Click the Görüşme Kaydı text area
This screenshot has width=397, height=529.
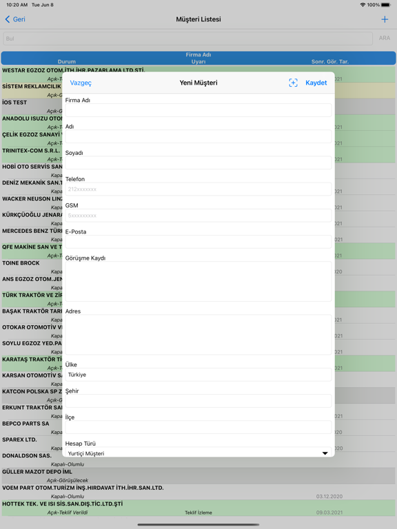pyautogui.click(x=198, y=281)
